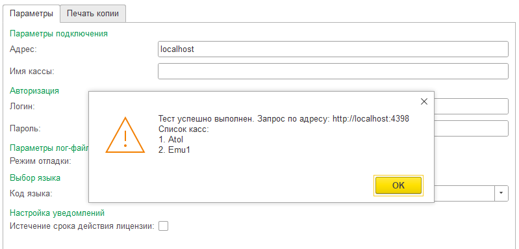
Task: Focus the Имя кассы input field
Action: coord(333,72)
